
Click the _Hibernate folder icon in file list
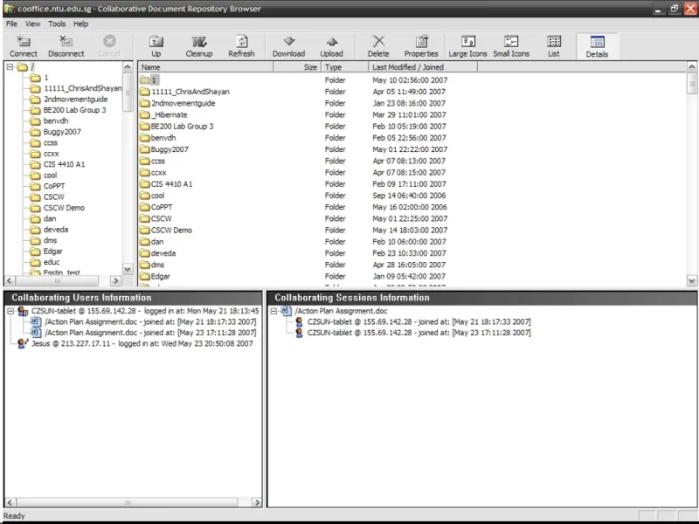point(144,114)
